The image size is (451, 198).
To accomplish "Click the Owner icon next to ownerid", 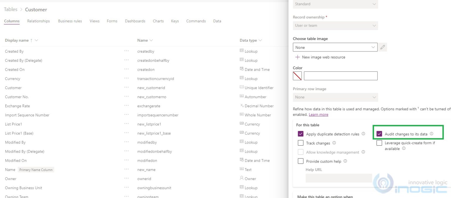I will (242, 179).
